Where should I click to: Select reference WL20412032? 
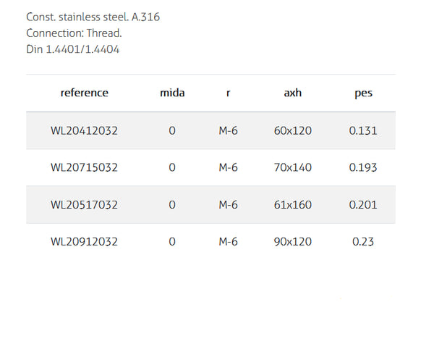click(x=84, y=131)
